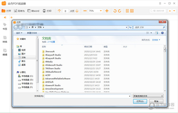This screenshot has width=178, height=113.
Task: Select Local Disk (D:)
Action: pos(26,80)
